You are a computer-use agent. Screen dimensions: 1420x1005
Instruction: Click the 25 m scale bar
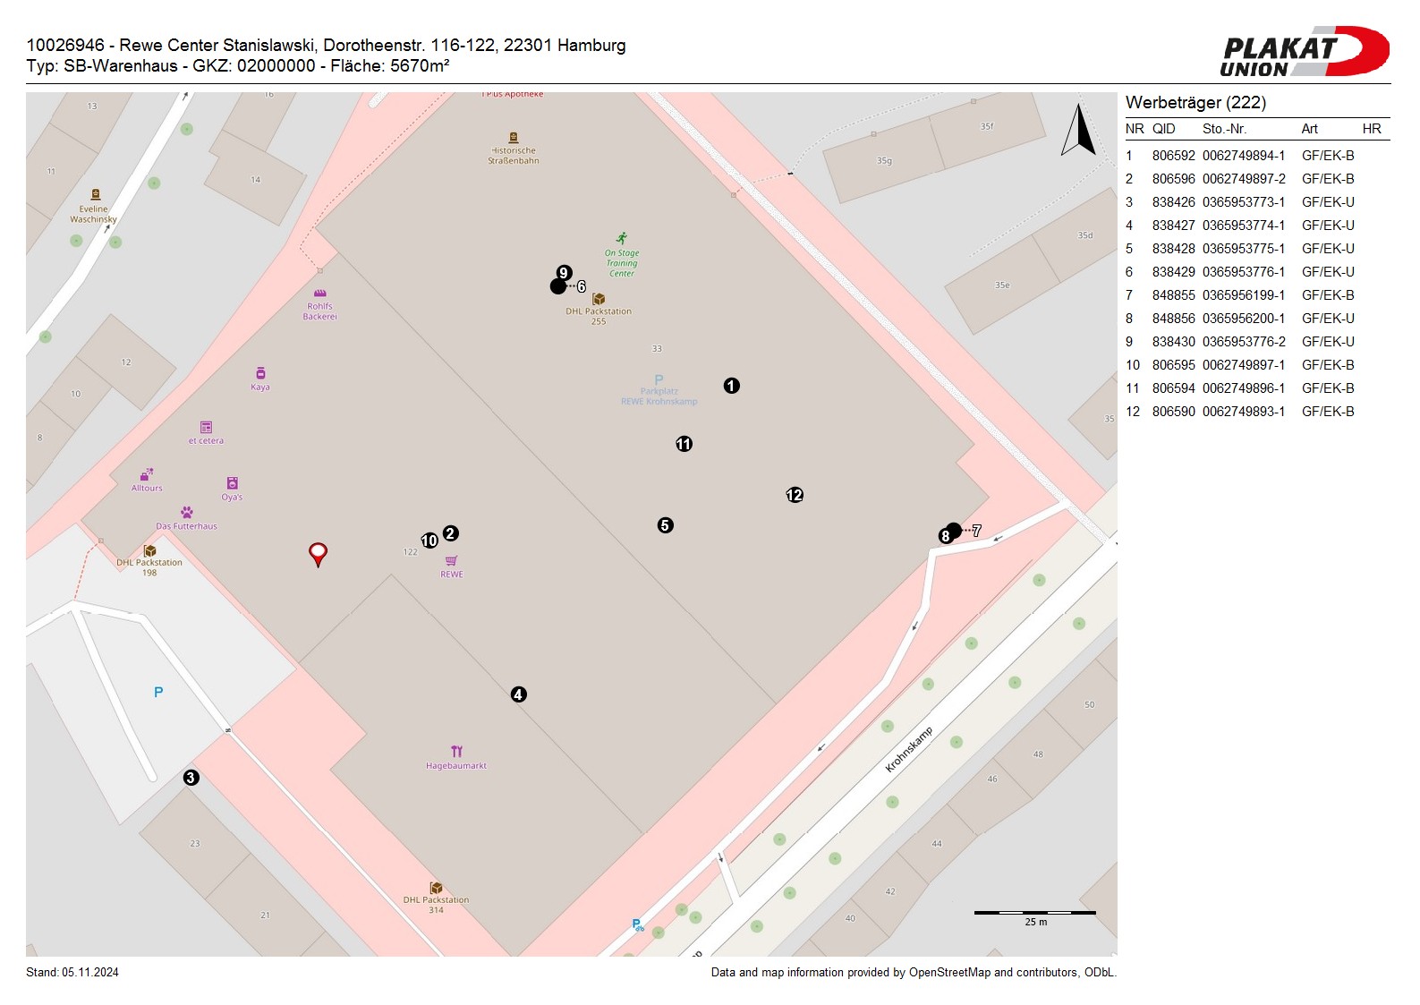(1034, 914)
